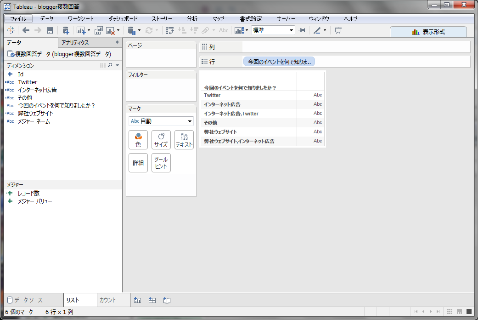Click the duplicate sheet icon
The height and width of the screenshot is (320, 478).
click(x=99, y=30)
